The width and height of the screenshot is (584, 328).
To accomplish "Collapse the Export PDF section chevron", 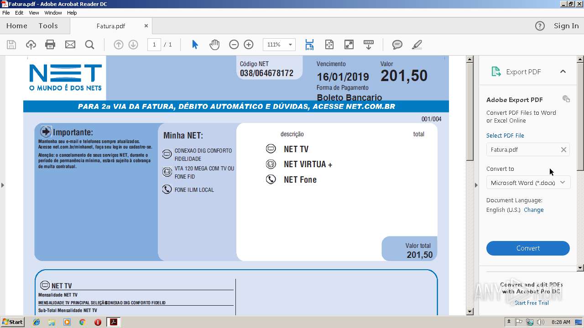I will coord(563,72).
